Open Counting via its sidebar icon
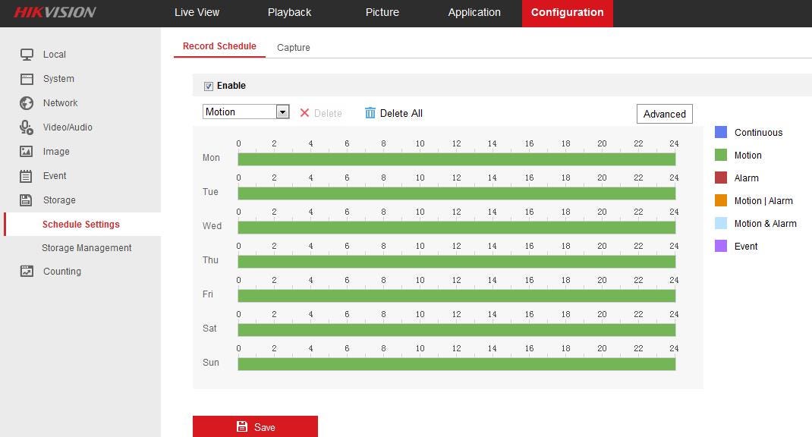The height and width of the screenshot is (437, 812). tap(26, 271)
